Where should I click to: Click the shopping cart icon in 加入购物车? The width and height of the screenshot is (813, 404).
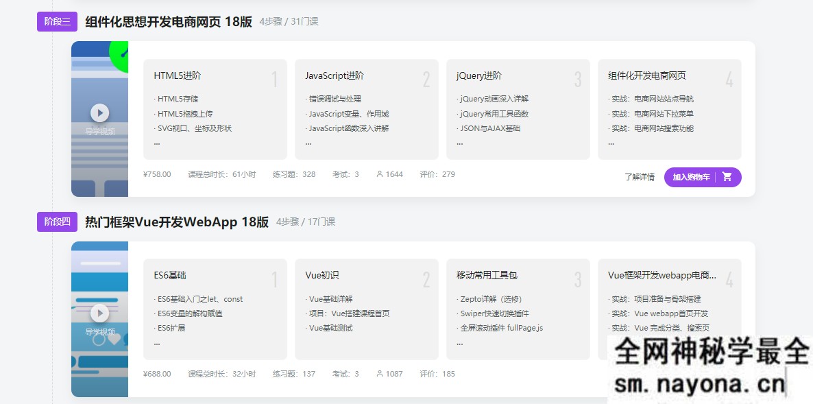pos(727,177)
